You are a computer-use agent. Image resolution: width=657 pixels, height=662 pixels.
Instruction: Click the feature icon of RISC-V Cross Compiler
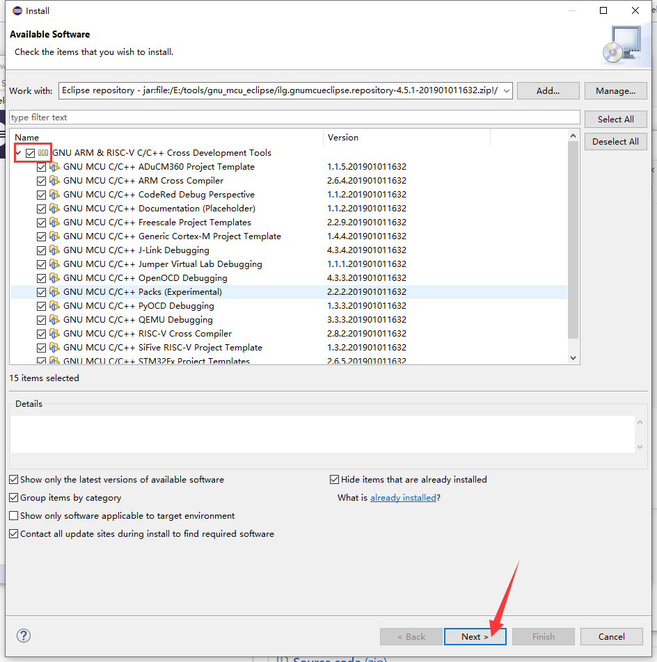pyautogui.click(x=54, y=334)
